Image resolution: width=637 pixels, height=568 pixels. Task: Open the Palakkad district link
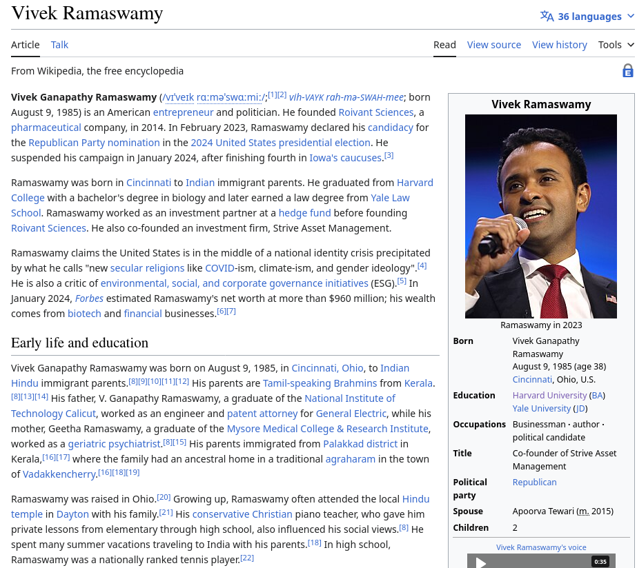point(360,444)
